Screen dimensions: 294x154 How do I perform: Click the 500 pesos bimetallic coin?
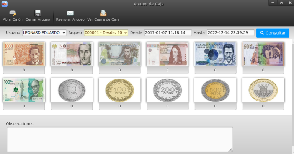coord(215,90)
